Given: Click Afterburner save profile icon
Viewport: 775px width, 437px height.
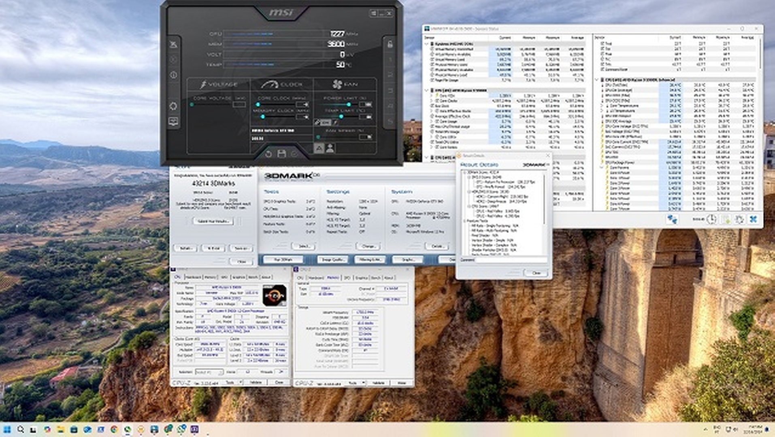Looking at the screenshot, I should [281, 154].
